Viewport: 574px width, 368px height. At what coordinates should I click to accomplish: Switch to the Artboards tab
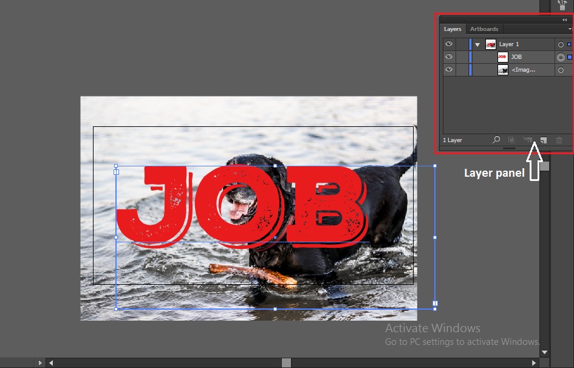(x=484, y=29)
